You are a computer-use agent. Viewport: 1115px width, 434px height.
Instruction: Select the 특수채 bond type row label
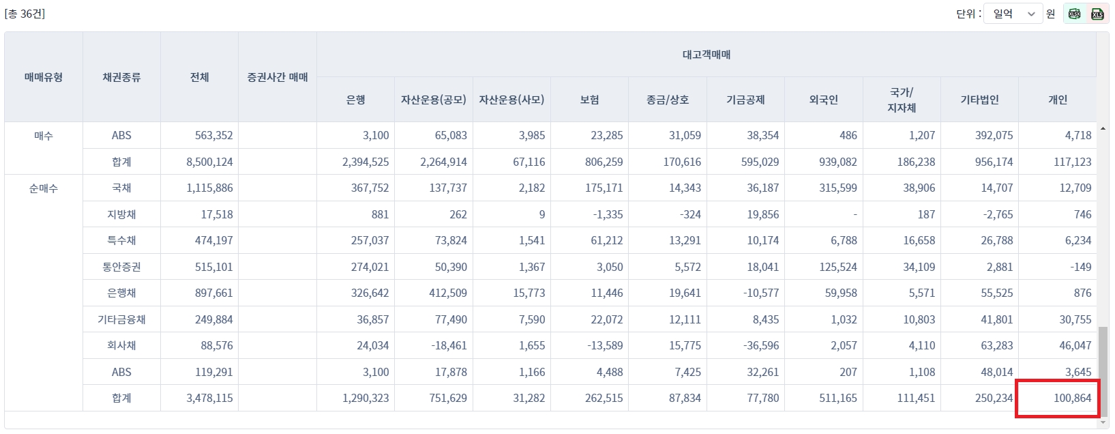121,240
